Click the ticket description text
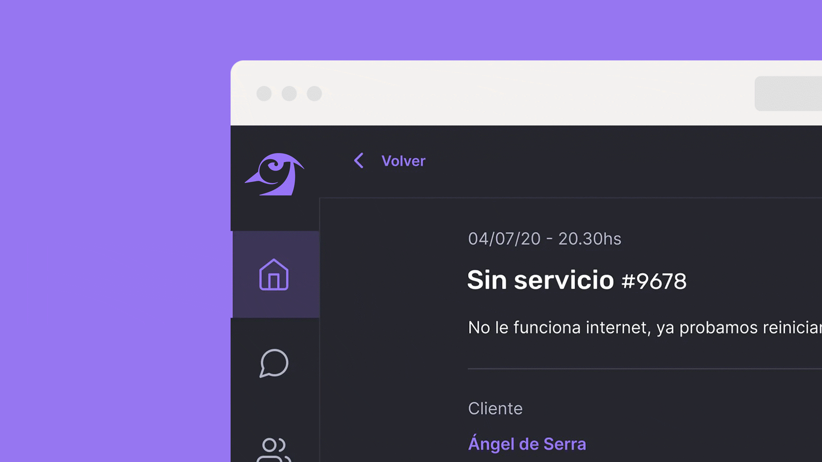The image size is (822, 462). click(x=645, y=328)
